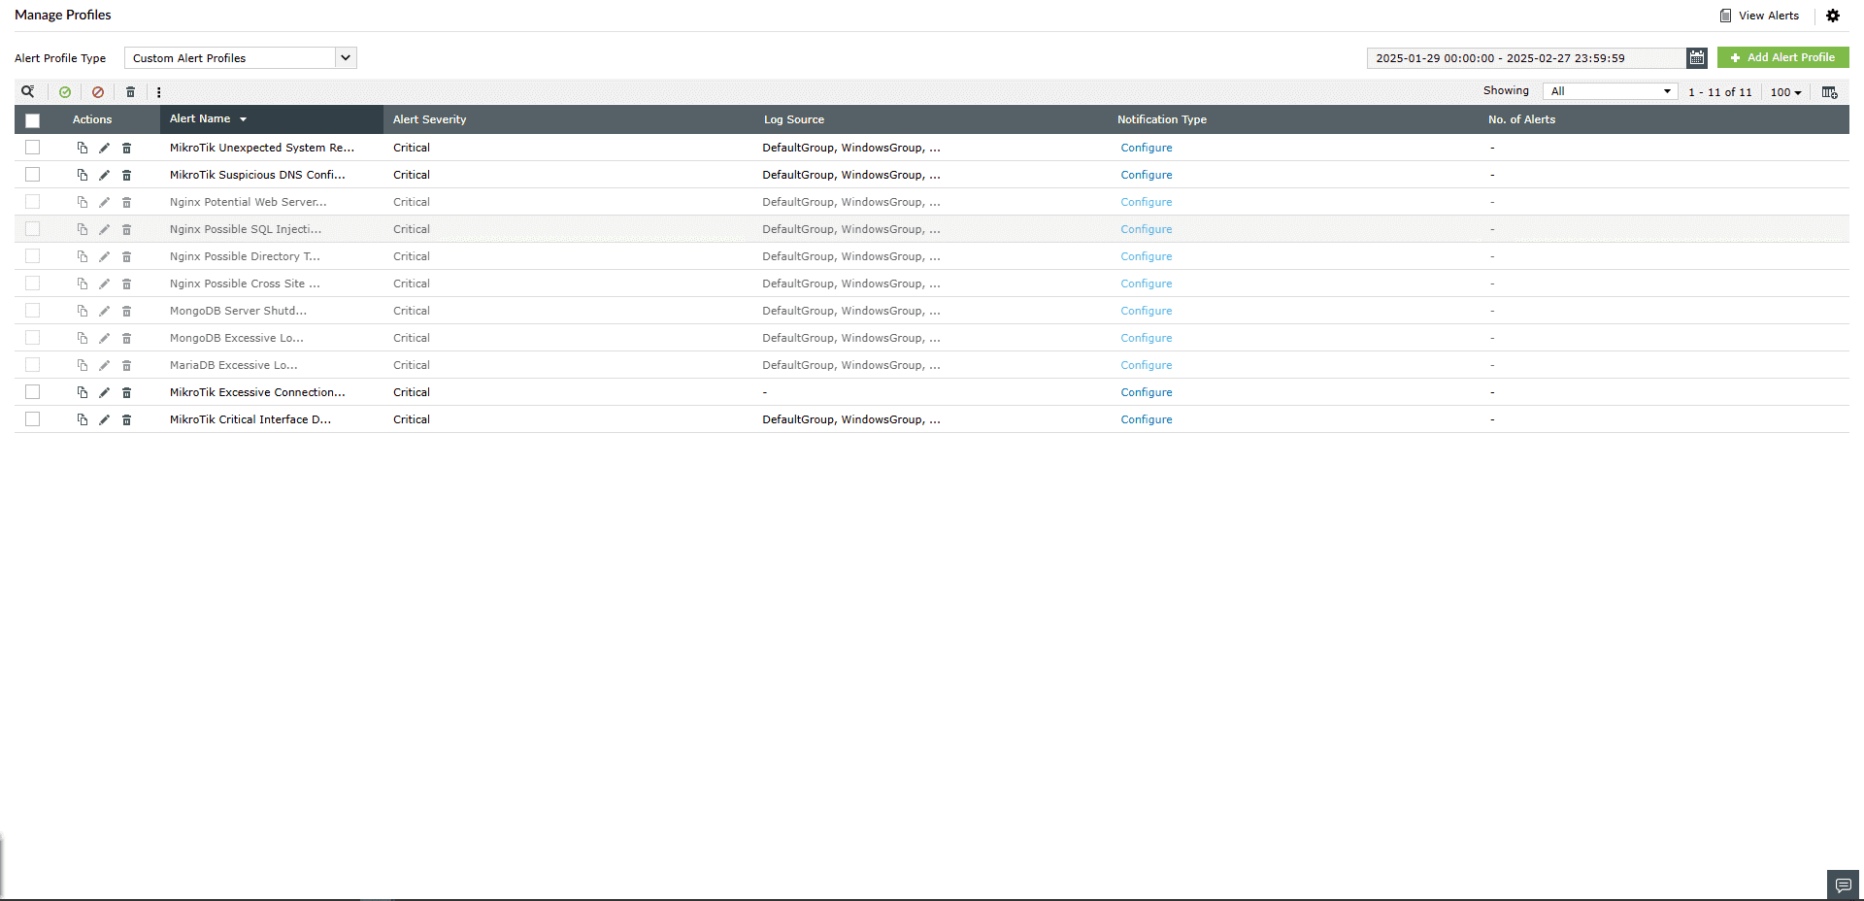This screenshot has width=1864, height=901.
Task: Open the Showing All filter dropdown
Action: pyautogui.click(x=1609, y=90)
